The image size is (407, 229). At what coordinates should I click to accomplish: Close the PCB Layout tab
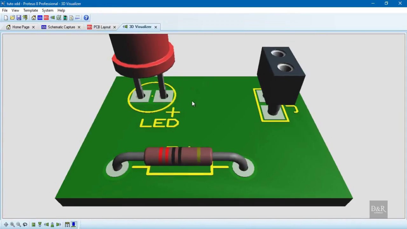(114, 27)
